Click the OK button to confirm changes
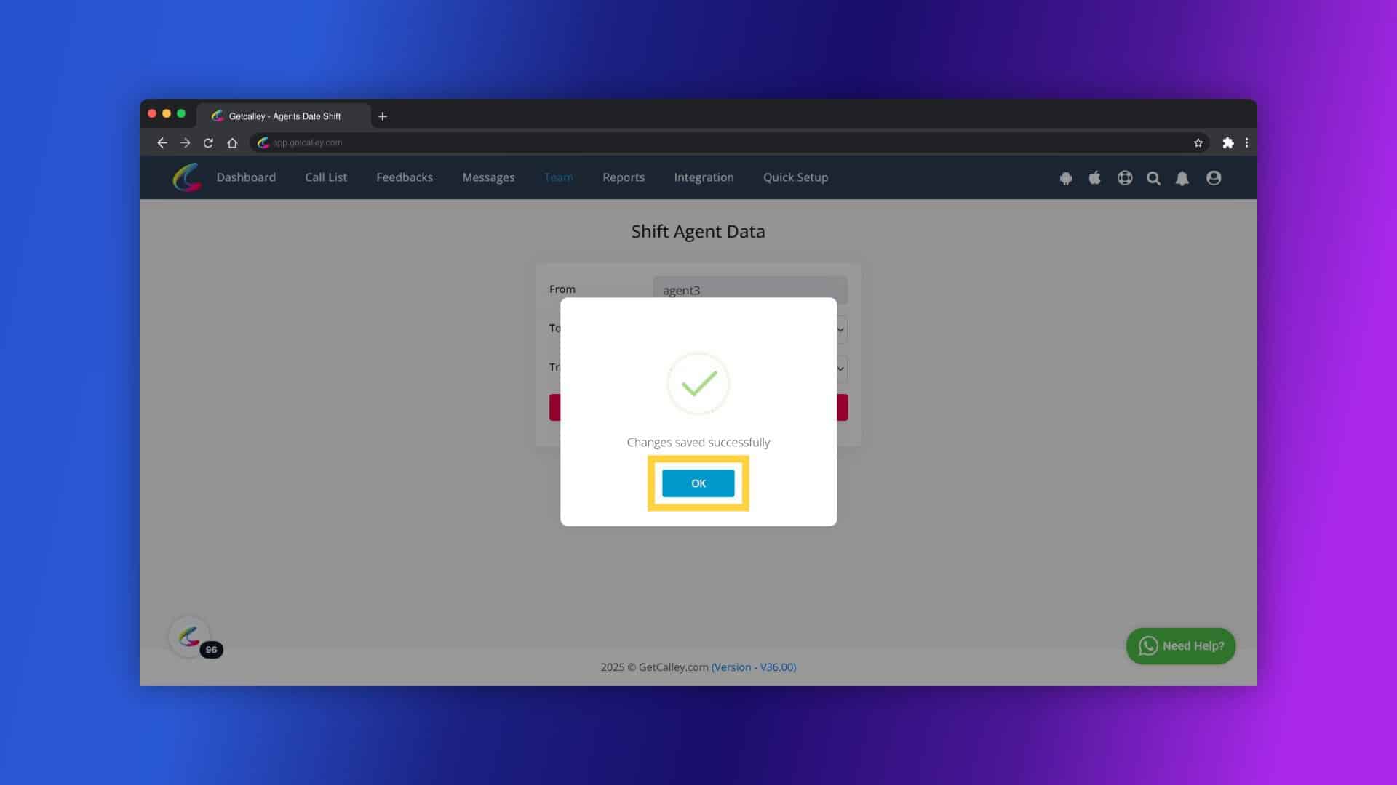 click(x=698, y=483)
